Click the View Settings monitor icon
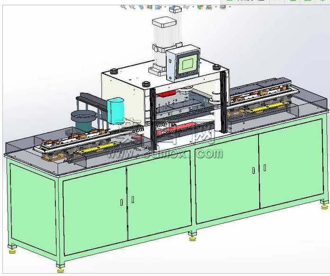 tap(223, 7)
